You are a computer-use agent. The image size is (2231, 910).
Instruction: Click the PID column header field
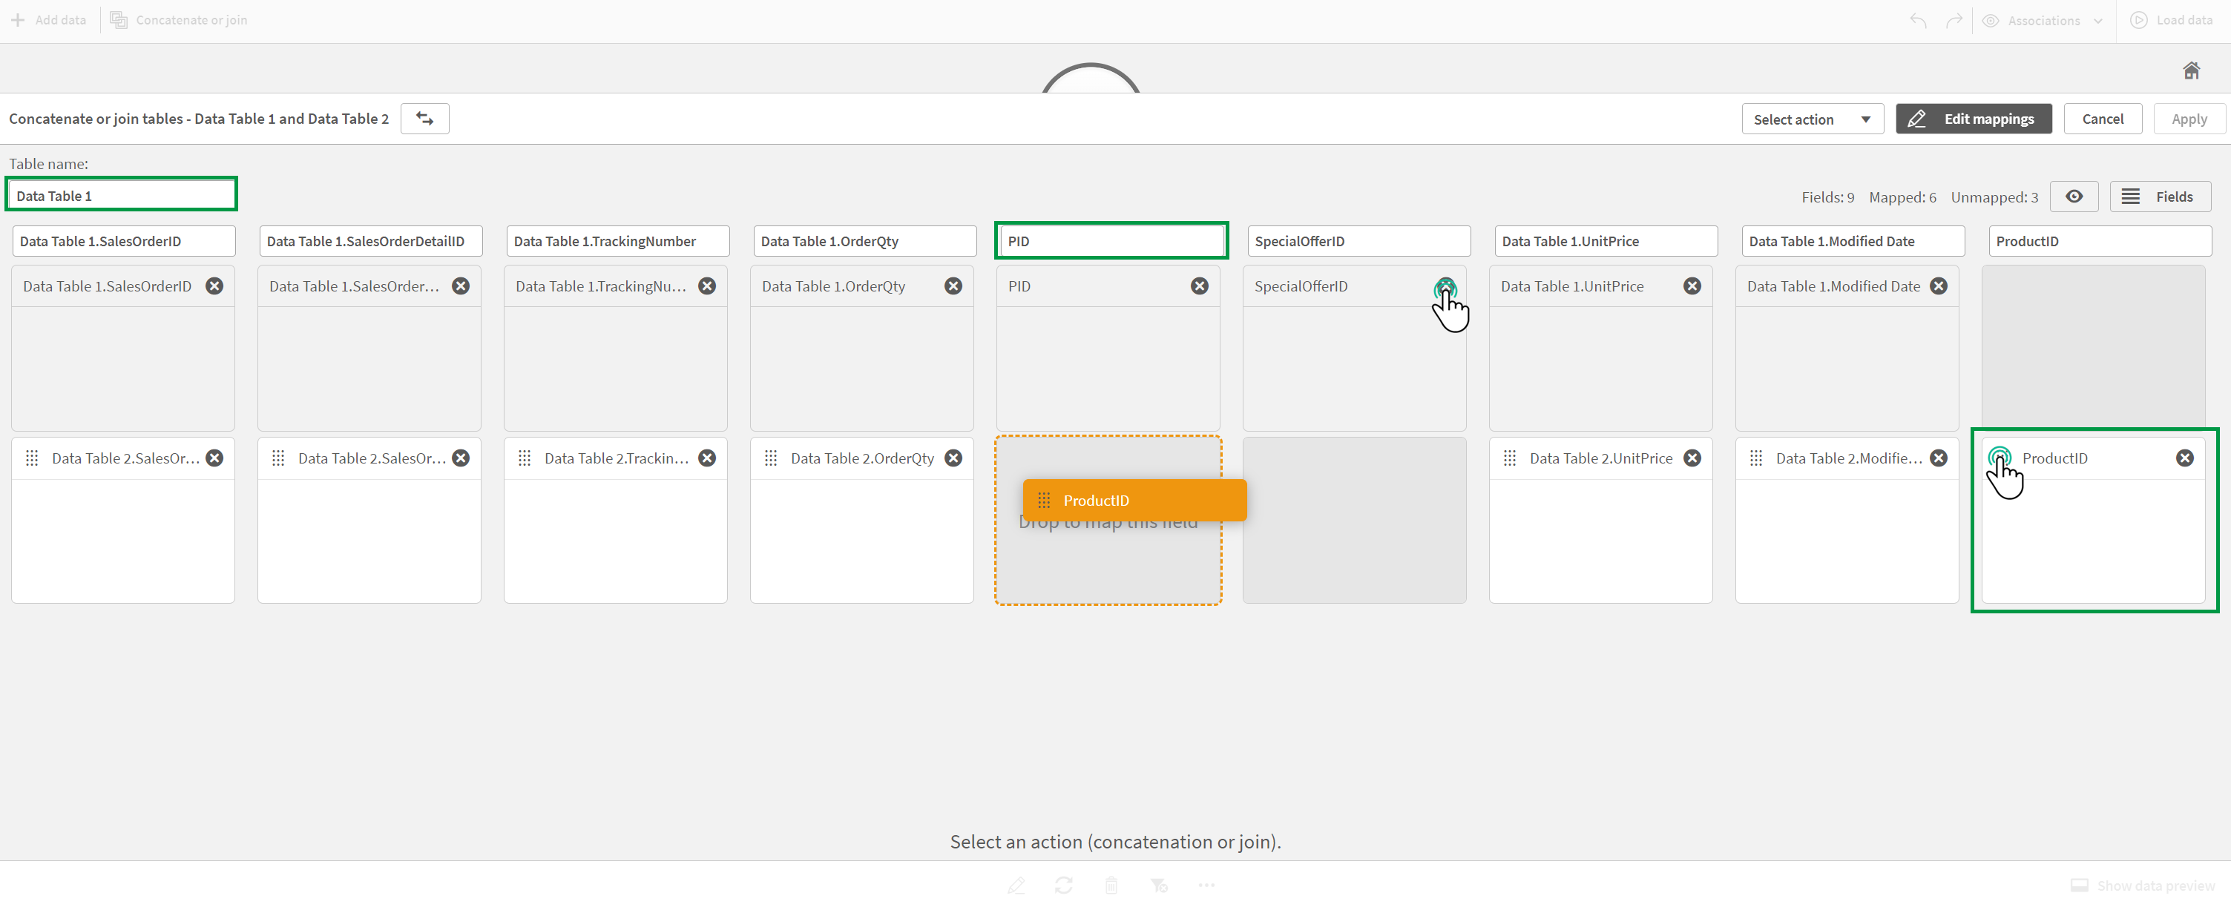(1108, 240)
